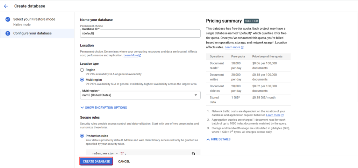
Task: Click the "Document deletes" table cell
Action: (x=217, y=88)
